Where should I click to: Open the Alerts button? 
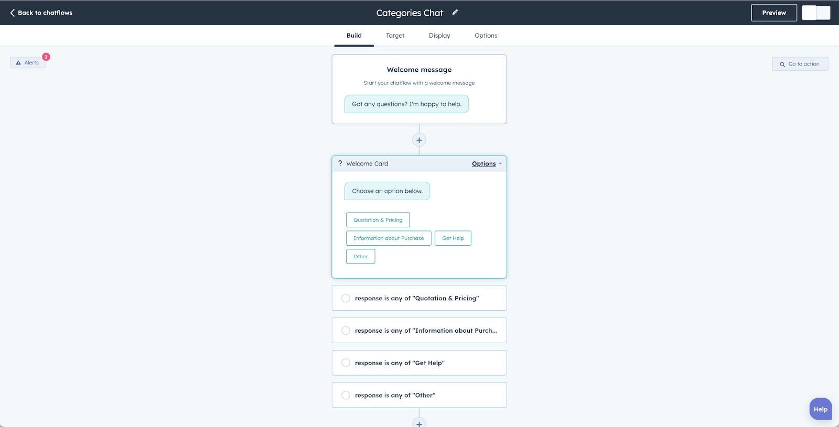point(28,63)
